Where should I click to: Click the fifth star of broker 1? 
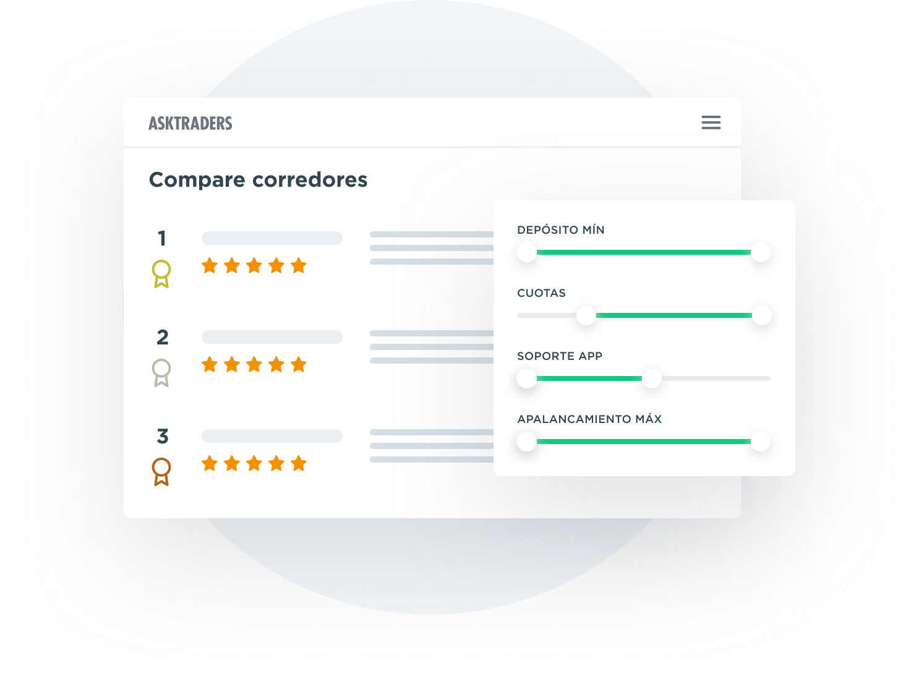[x=299, y=266]
